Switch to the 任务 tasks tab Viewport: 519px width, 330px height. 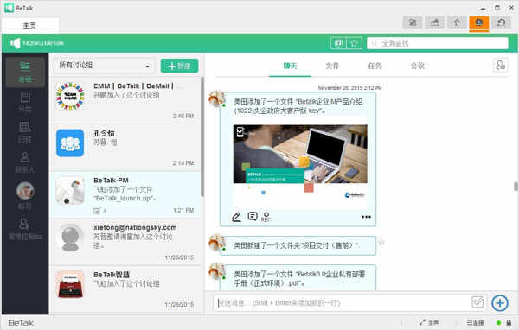pos(375,66)
